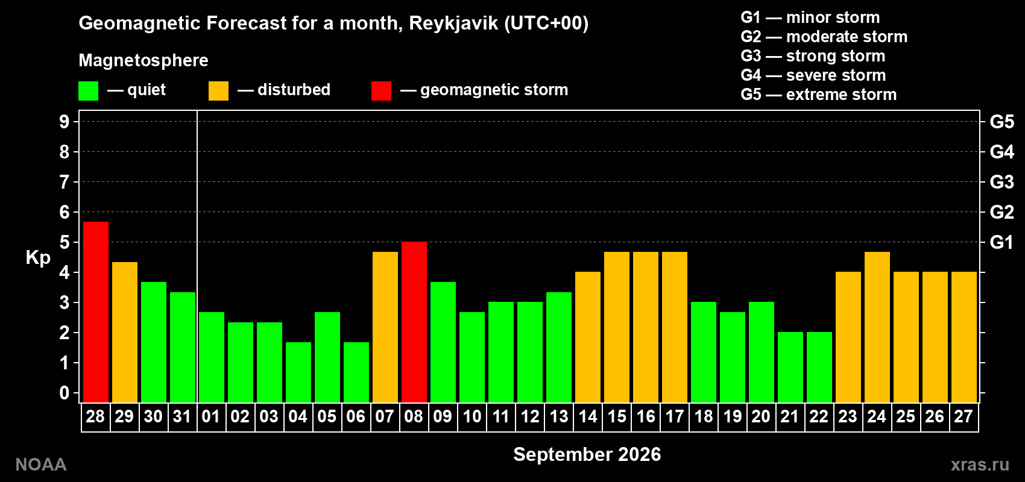Click the 'Magnetosphere' heading

coord(143,60)
